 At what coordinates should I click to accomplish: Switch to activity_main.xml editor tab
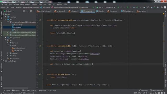pos(45,11)
